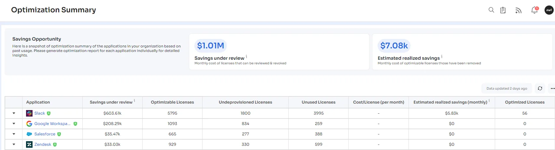
Task: Select the 388 unused licenses cell
Action: (x=319, y=134)
